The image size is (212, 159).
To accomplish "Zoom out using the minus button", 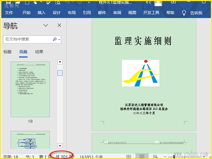I will tap(165, 157).
